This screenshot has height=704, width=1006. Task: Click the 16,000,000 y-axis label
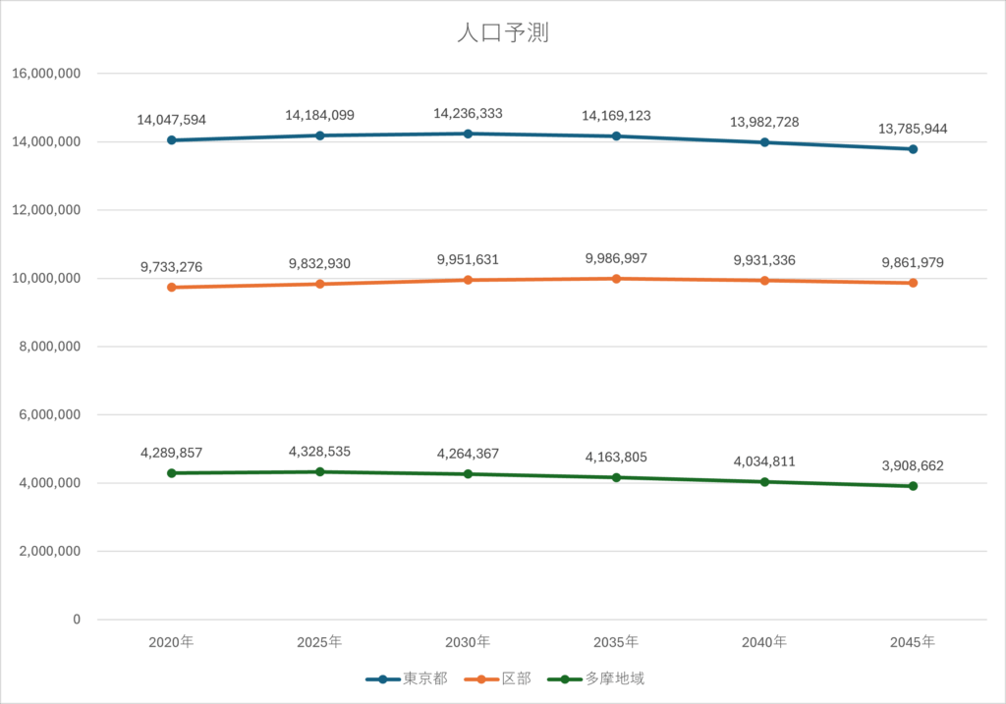coord(45,74)
